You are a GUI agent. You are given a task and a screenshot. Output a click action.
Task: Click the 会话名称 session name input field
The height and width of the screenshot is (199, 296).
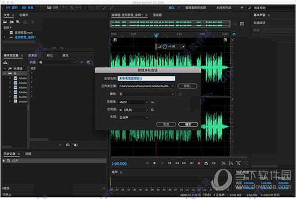click(x=146, y=79)
